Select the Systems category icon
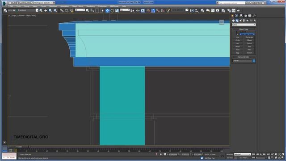Screen dimensions: 286x161 pyautogui.click(x=255, y=21)
